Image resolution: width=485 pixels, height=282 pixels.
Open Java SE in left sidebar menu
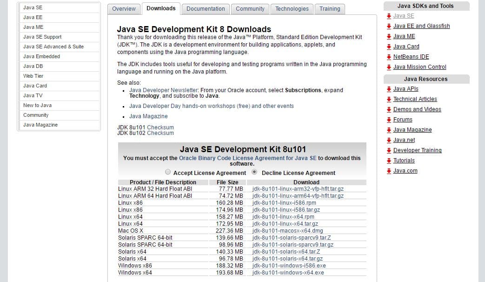(x=59, y=8)
